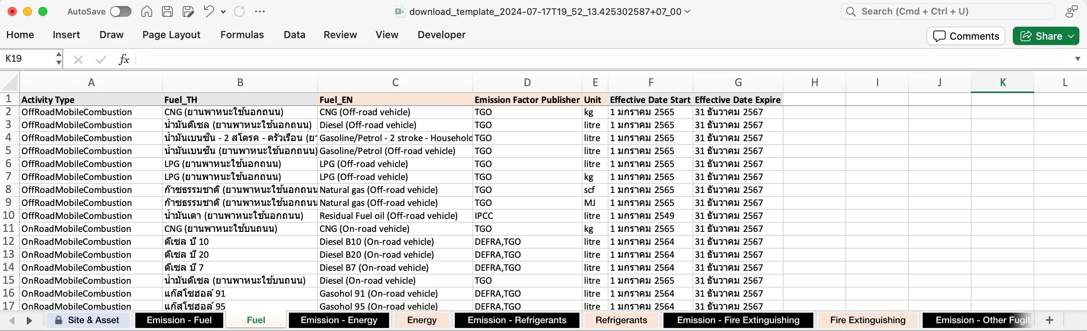This screenshot has width=1087, height=331.
Task: Click the Comments button
Action: 965,36
